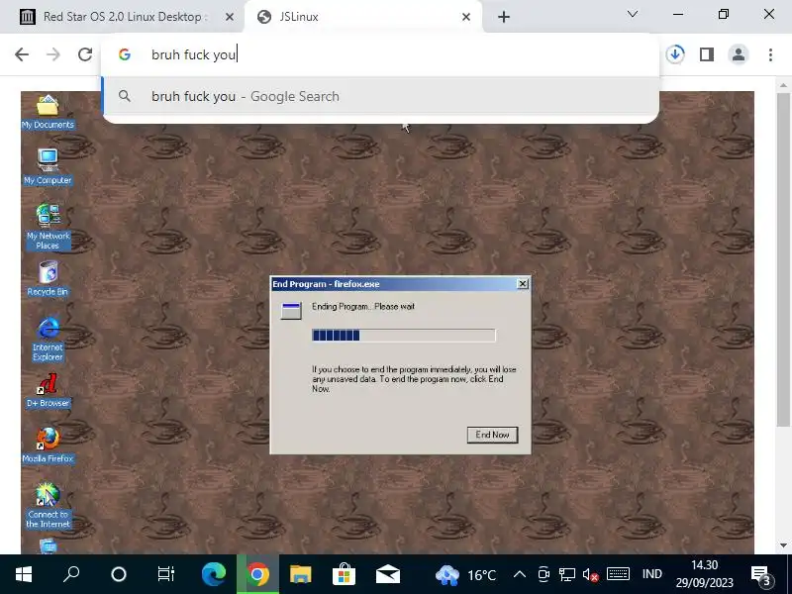Viewport: 792px width, 594px height.
Task: Open File Explorer from taskbar
Action: pos(301,574)
